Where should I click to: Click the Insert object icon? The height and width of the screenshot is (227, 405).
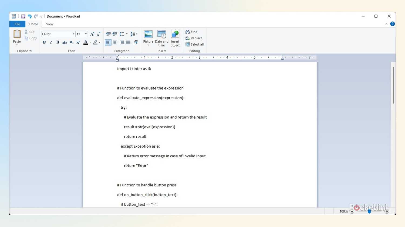[175, 38]
